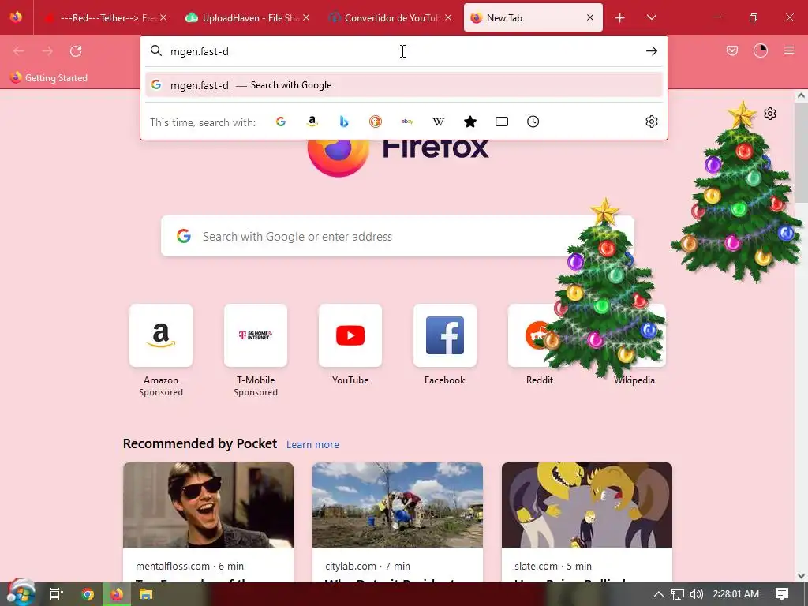This screenshot has height=606, width=808.
Task: Close the New Tab tab
Action: (590, 18)
